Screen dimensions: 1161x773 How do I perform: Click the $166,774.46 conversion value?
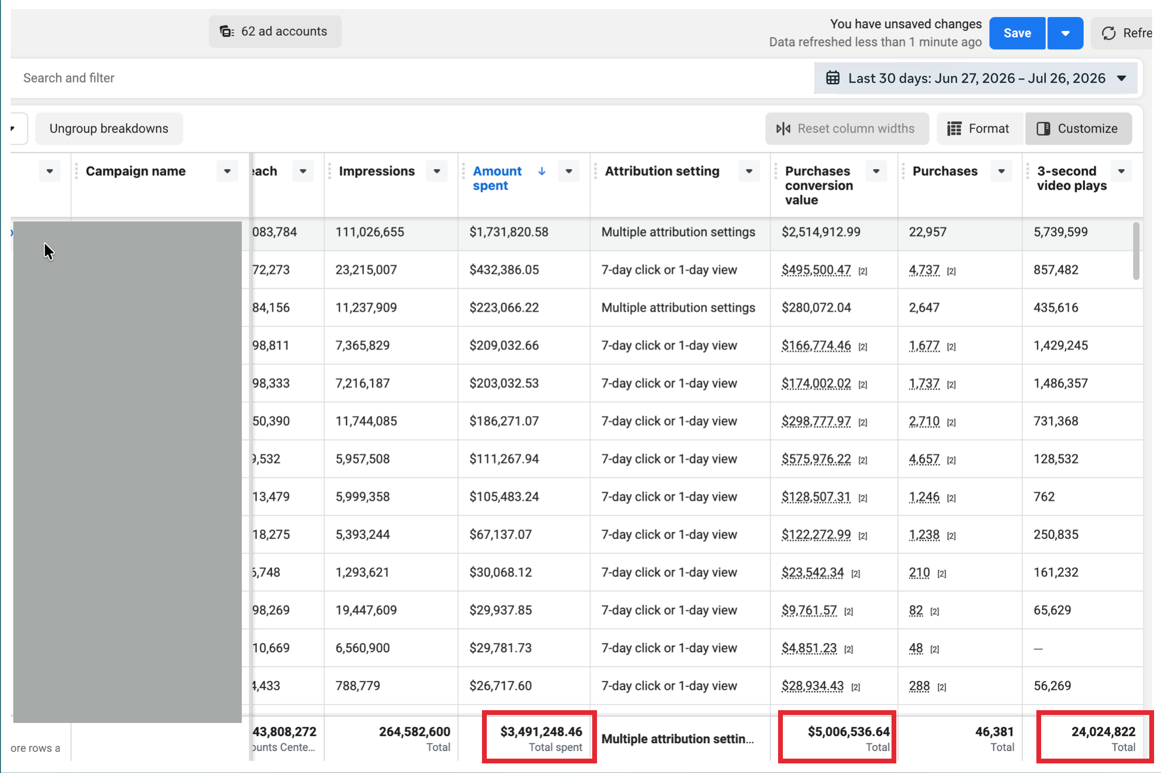pyautogui.click(x=816, y=346)
